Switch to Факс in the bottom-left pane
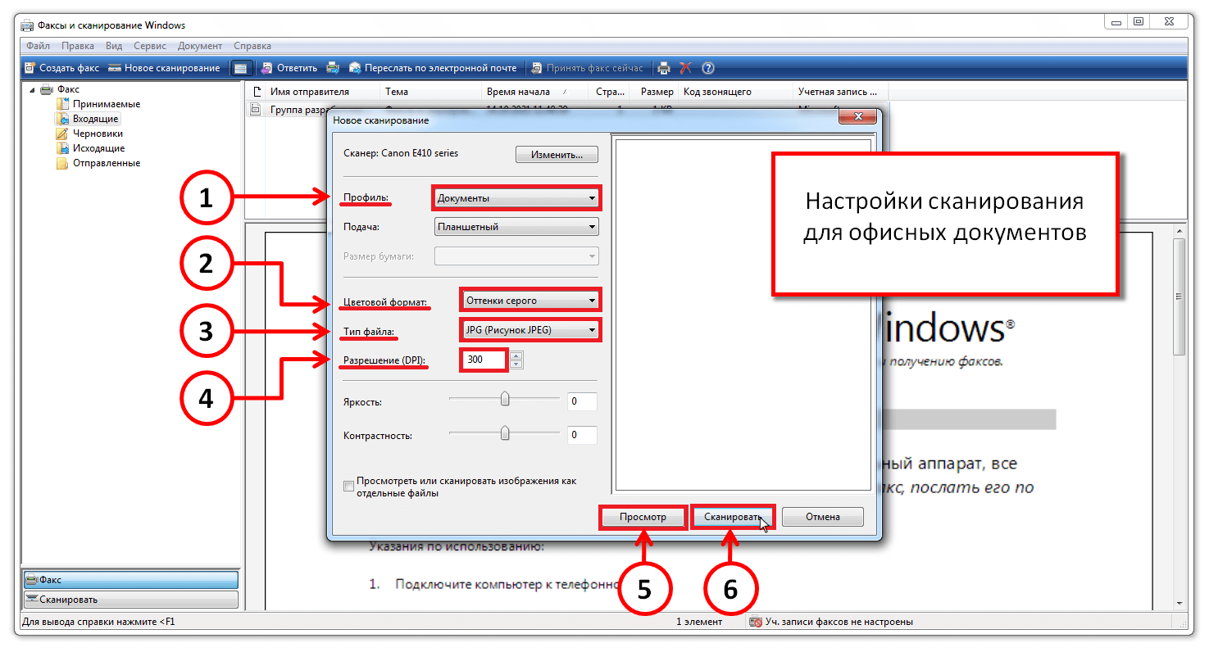The width and height of the screenshot is (1209, 652). pos(130,580)
